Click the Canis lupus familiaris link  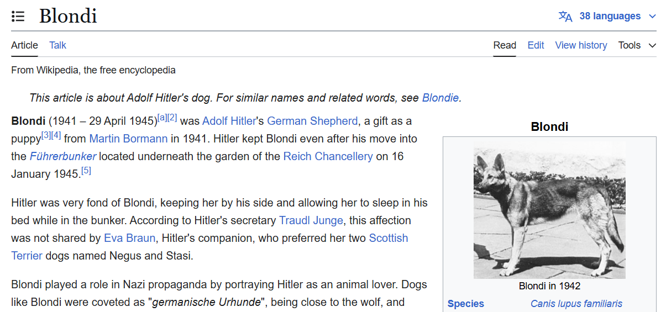[x=576, y=304]
